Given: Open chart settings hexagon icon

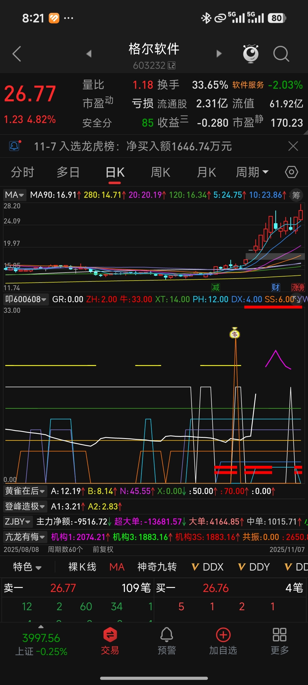Looking at the screenshot, I should tap(291, 172).
